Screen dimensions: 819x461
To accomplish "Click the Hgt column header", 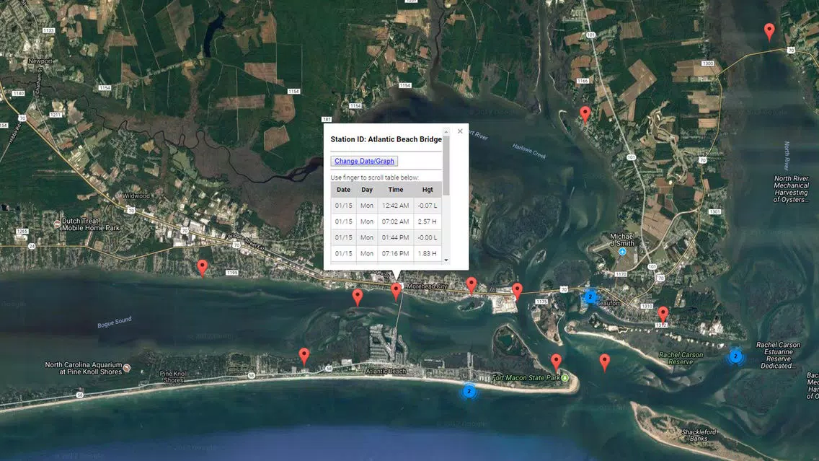I will (428, 190).
